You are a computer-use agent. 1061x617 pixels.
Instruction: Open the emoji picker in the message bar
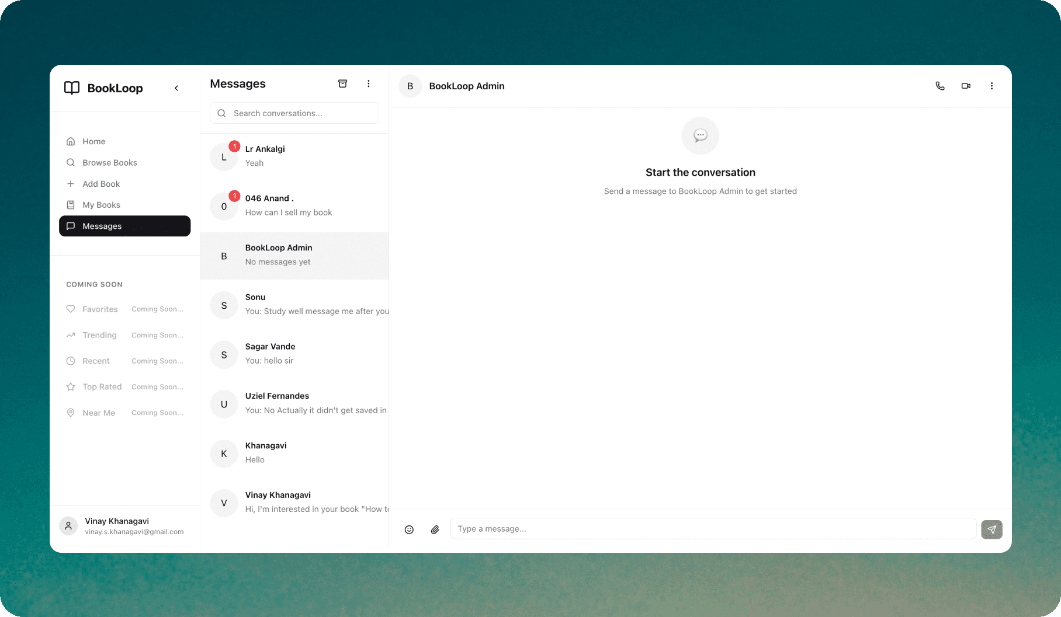pos(409,529)
